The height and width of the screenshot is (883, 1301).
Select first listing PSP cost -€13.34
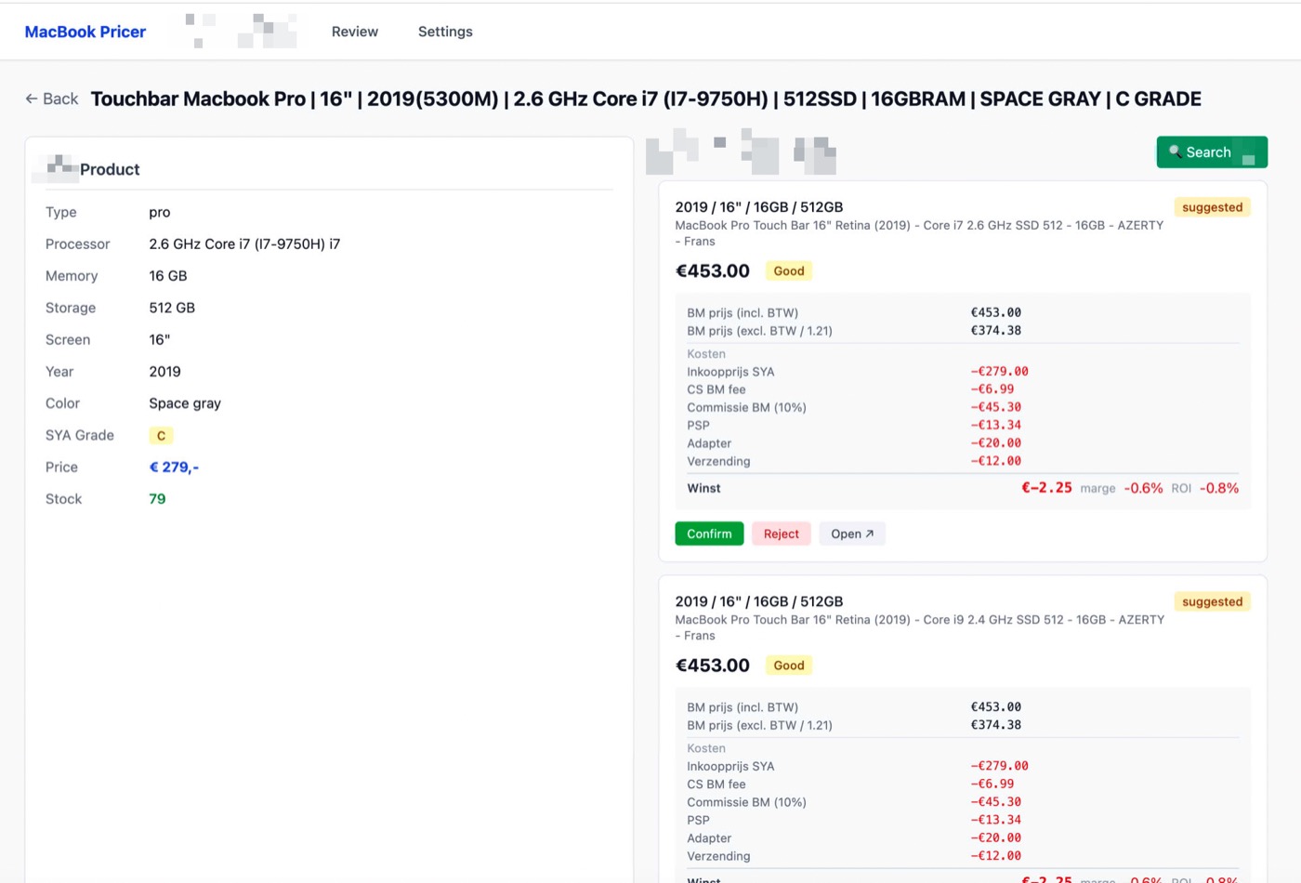996,425
